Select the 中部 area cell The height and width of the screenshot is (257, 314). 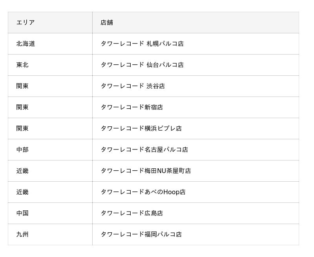pyautogui.click(x=22, y=149)
